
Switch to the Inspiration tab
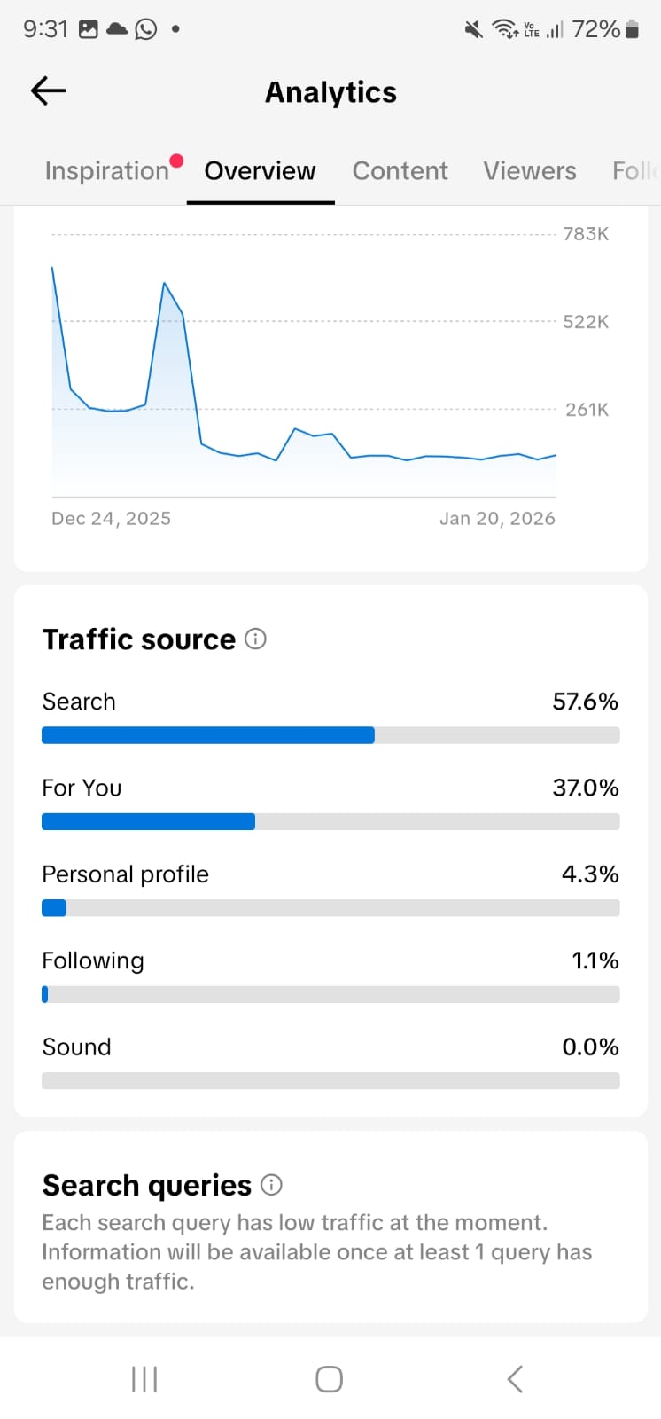107,170
